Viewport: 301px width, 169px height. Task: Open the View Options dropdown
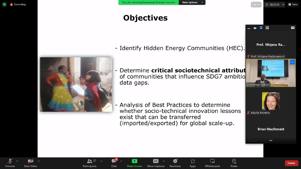point(192,2)
